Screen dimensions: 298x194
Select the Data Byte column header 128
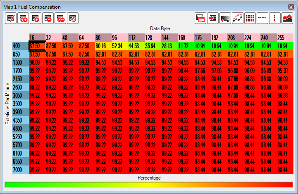[153, 38]
